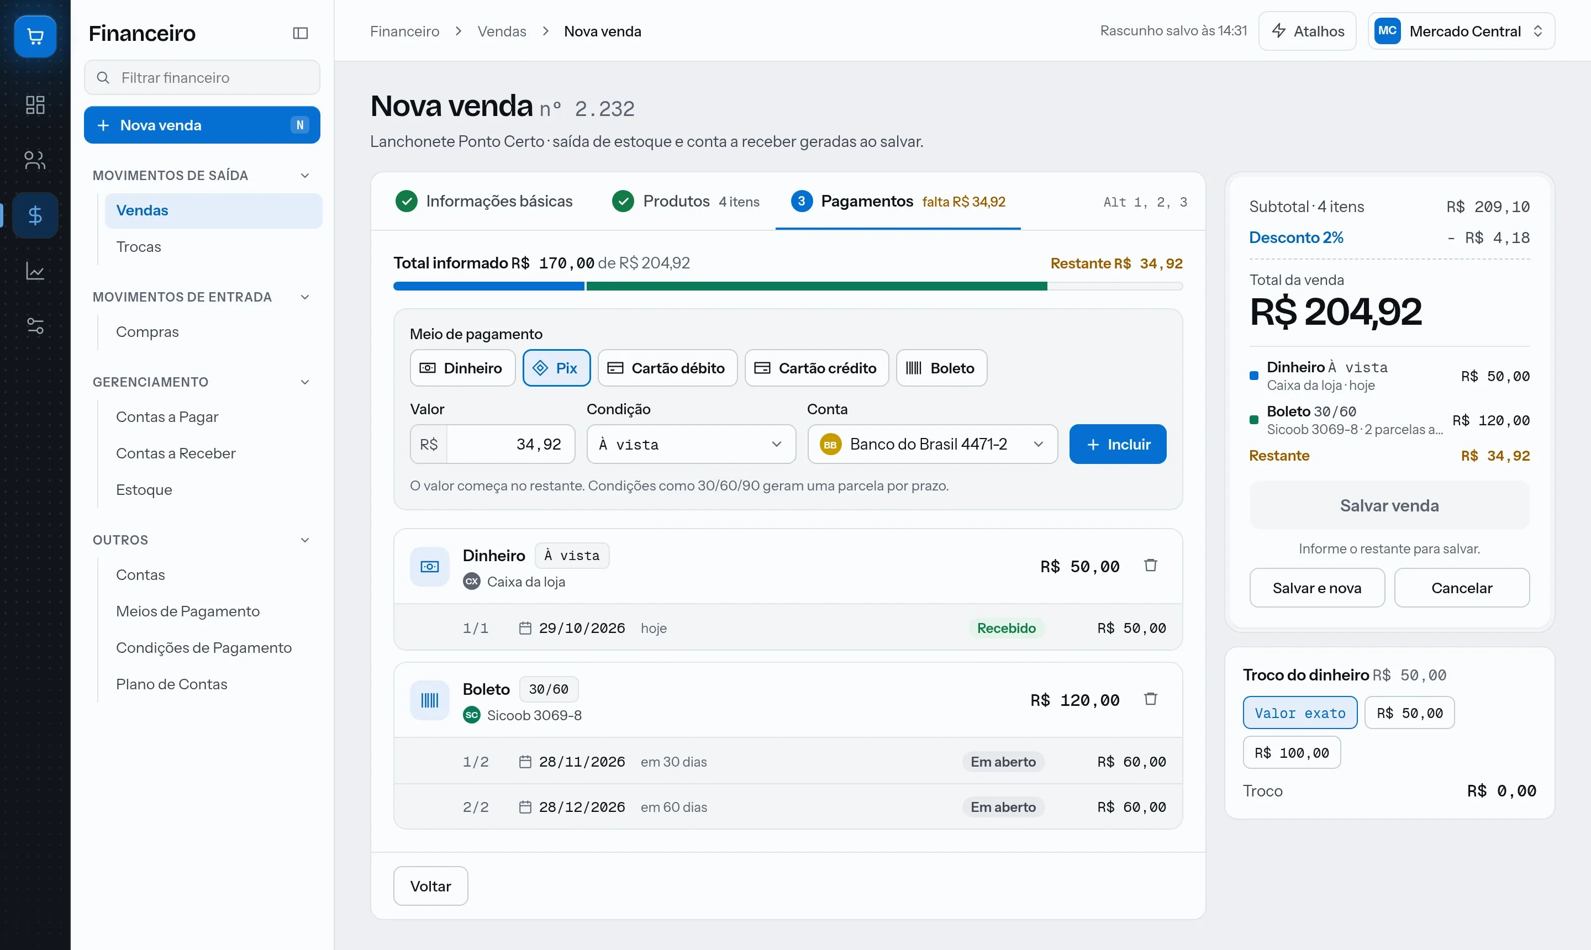1591x950 pixels.
Task: Select Dinheiro payment method
Action: pyautogui.click(x=462, y=368)
